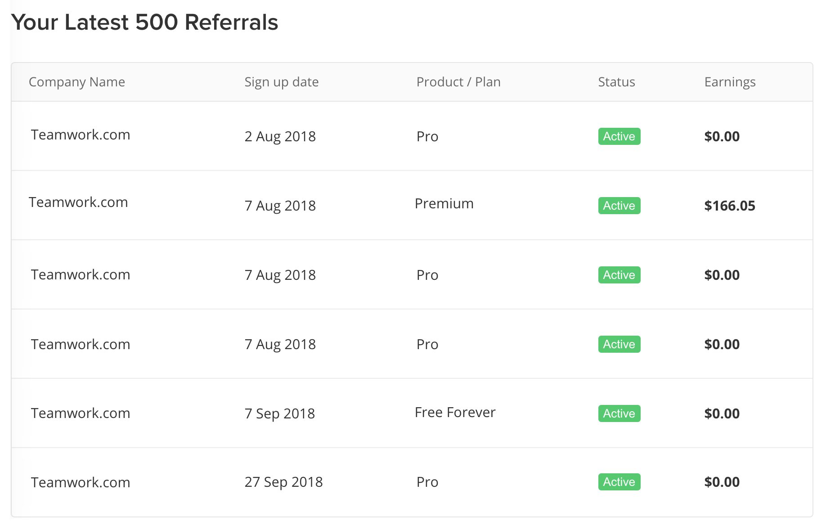Select the 27 Sep 2018 sign up date
This screenshot has width=826, height=530.
283,482
